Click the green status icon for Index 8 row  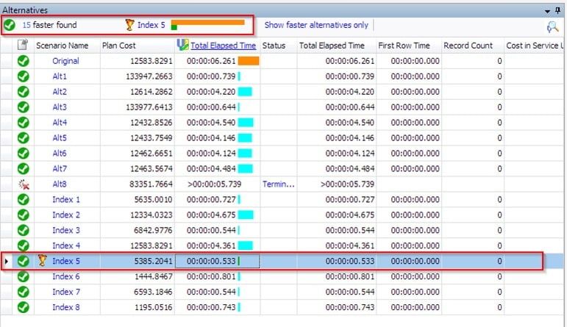[24, 307]
